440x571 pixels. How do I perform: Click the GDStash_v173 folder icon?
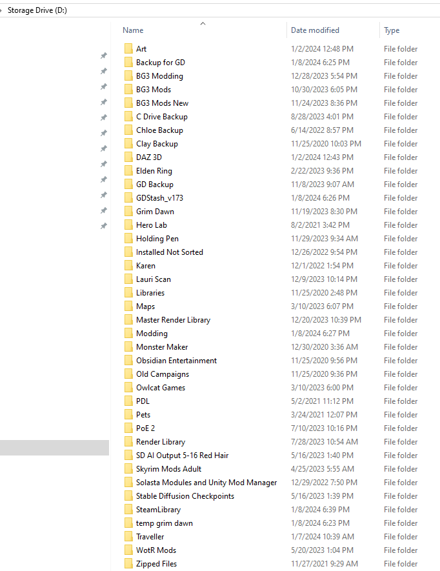(x=128, y=197)
